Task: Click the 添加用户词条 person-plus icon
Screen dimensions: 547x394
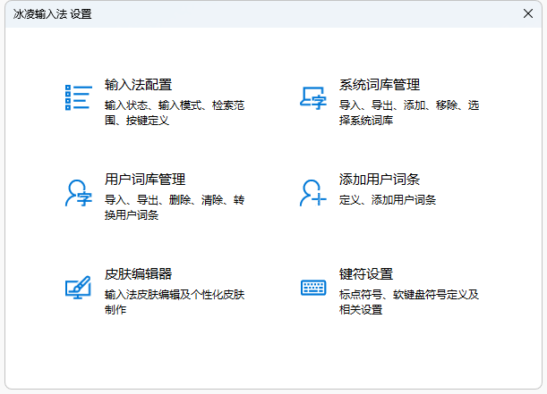Action: coord(312,192)
